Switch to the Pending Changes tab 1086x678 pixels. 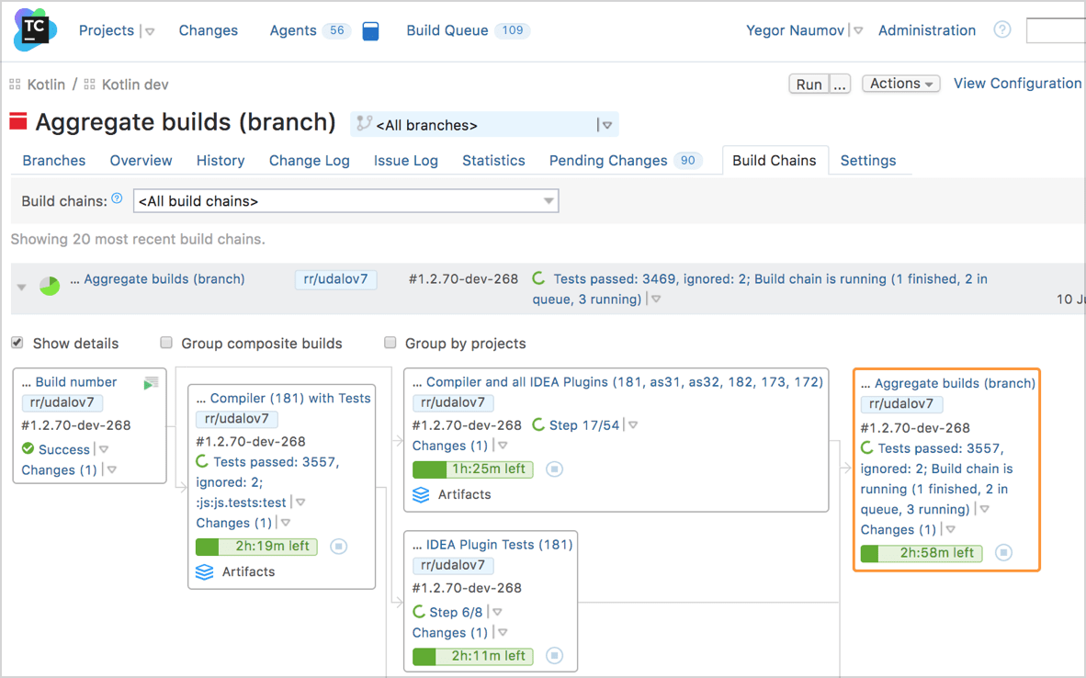608,161
